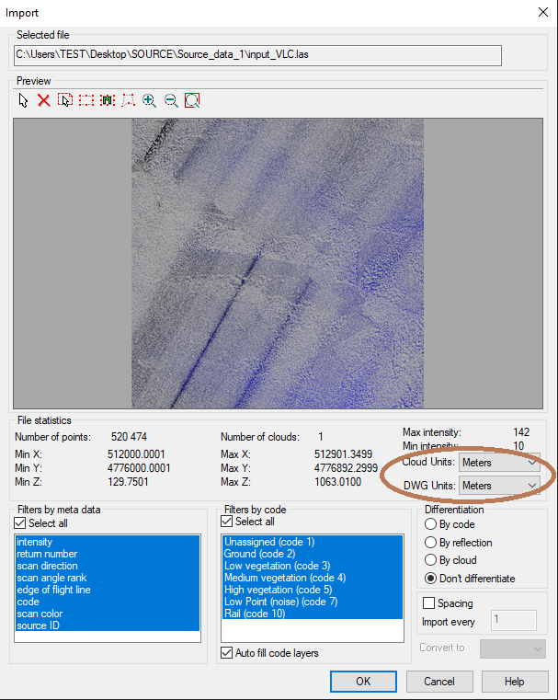This screenshot has height=700, width=558.
Task: Open the Convert to dropdown
Action: point(512,648)
